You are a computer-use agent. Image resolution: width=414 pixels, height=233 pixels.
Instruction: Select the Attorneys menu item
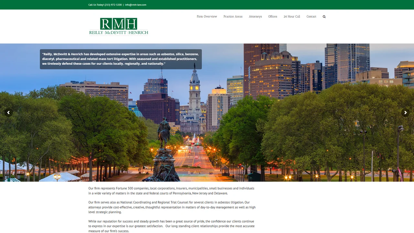255,17
